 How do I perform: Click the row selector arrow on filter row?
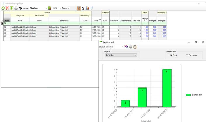point(2,23)
